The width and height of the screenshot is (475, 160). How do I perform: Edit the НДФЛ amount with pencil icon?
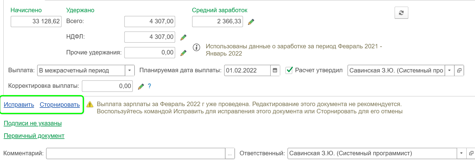[183, 37]
